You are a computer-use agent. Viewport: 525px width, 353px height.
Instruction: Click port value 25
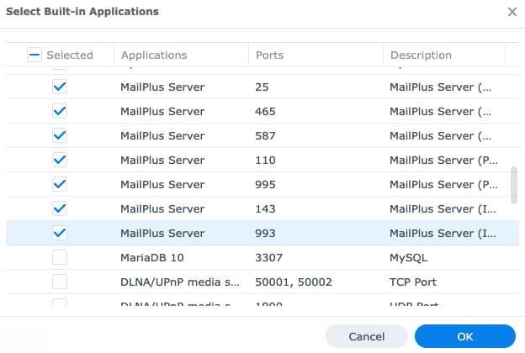coord(262,87)
